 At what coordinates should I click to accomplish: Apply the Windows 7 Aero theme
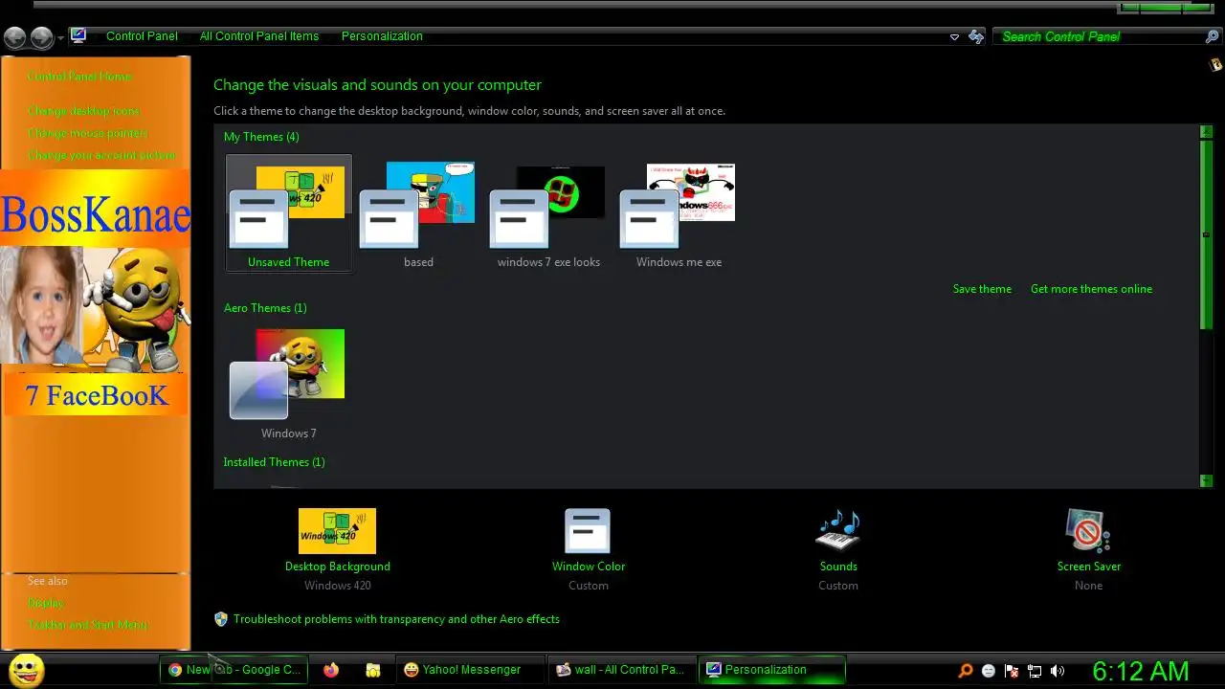pyautogui.click(x=288, y=383)
